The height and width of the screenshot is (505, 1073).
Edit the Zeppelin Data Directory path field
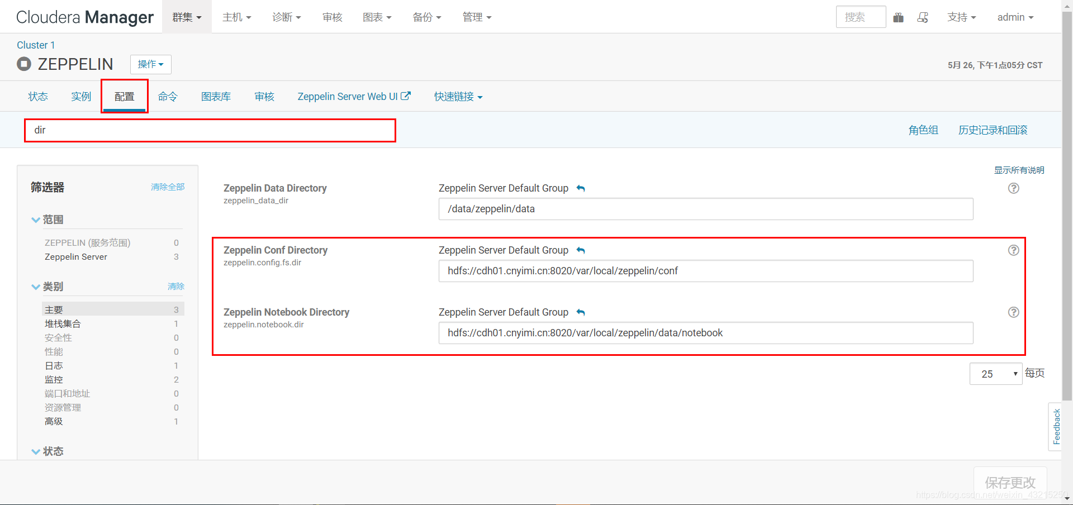click(706, 209)
